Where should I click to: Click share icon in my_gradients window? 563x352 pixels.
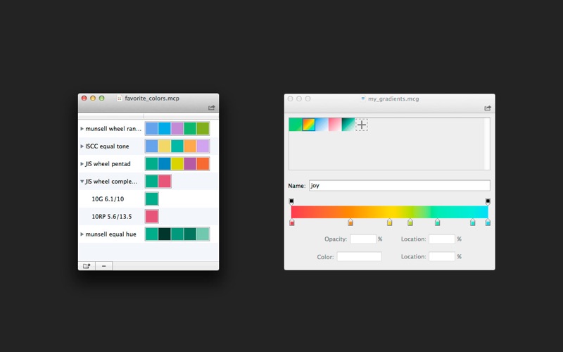coord(488,108)
